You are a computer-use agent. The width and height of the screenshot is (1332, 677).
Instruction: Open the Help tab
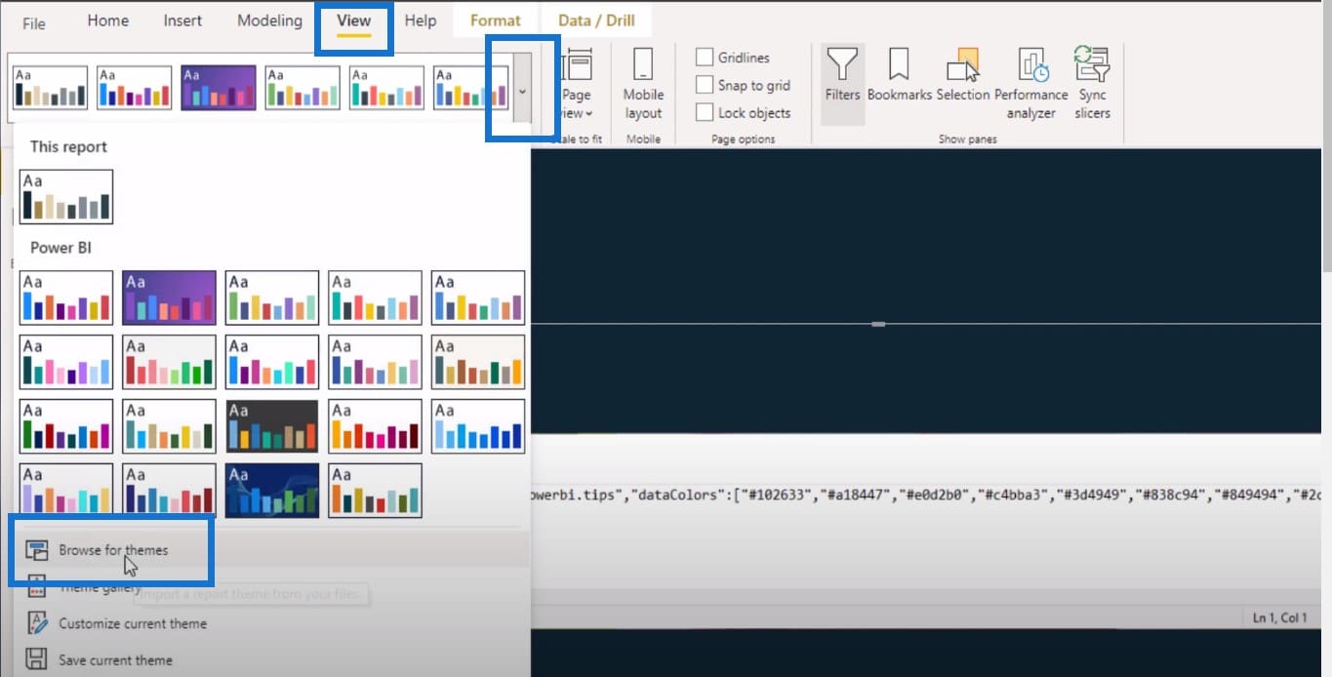[x=421, y=20]
